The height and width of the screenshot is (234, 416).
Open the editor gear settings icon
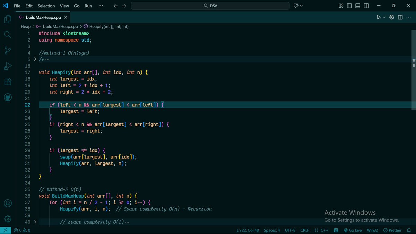click(x=392, y=17)
